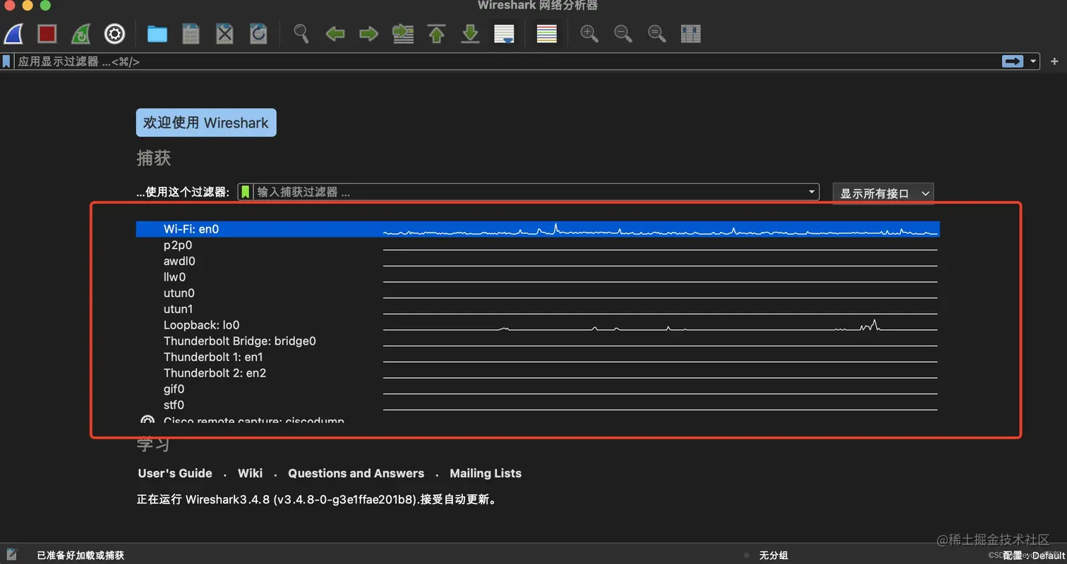Viewport: 1067px width, 564px height.
Task: Open Questions and Answers link
Action: pyautogui.click(x=356, y=473)
